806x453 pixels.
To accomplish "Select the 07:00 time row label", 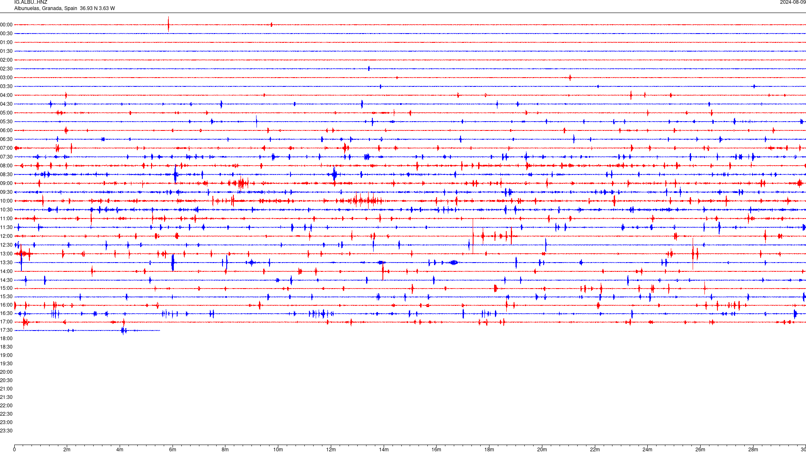I will coord(6,148).
